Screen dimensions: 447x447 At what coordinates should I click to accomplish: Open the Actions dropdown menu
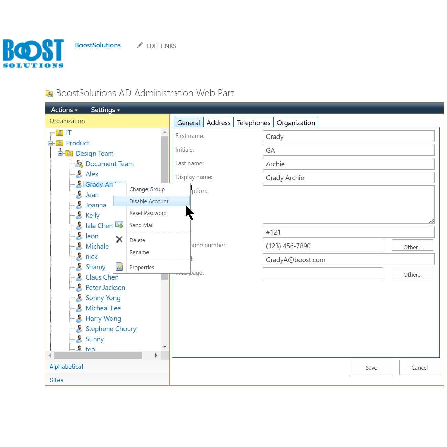pyautogui.click(x=64, y=110)
